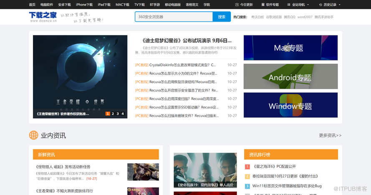Open 《怪物猎人 崛起》发布活动新任务 article
Image resolution: width=371 pixels, height=195 pixels.
(x=63, y=167)
